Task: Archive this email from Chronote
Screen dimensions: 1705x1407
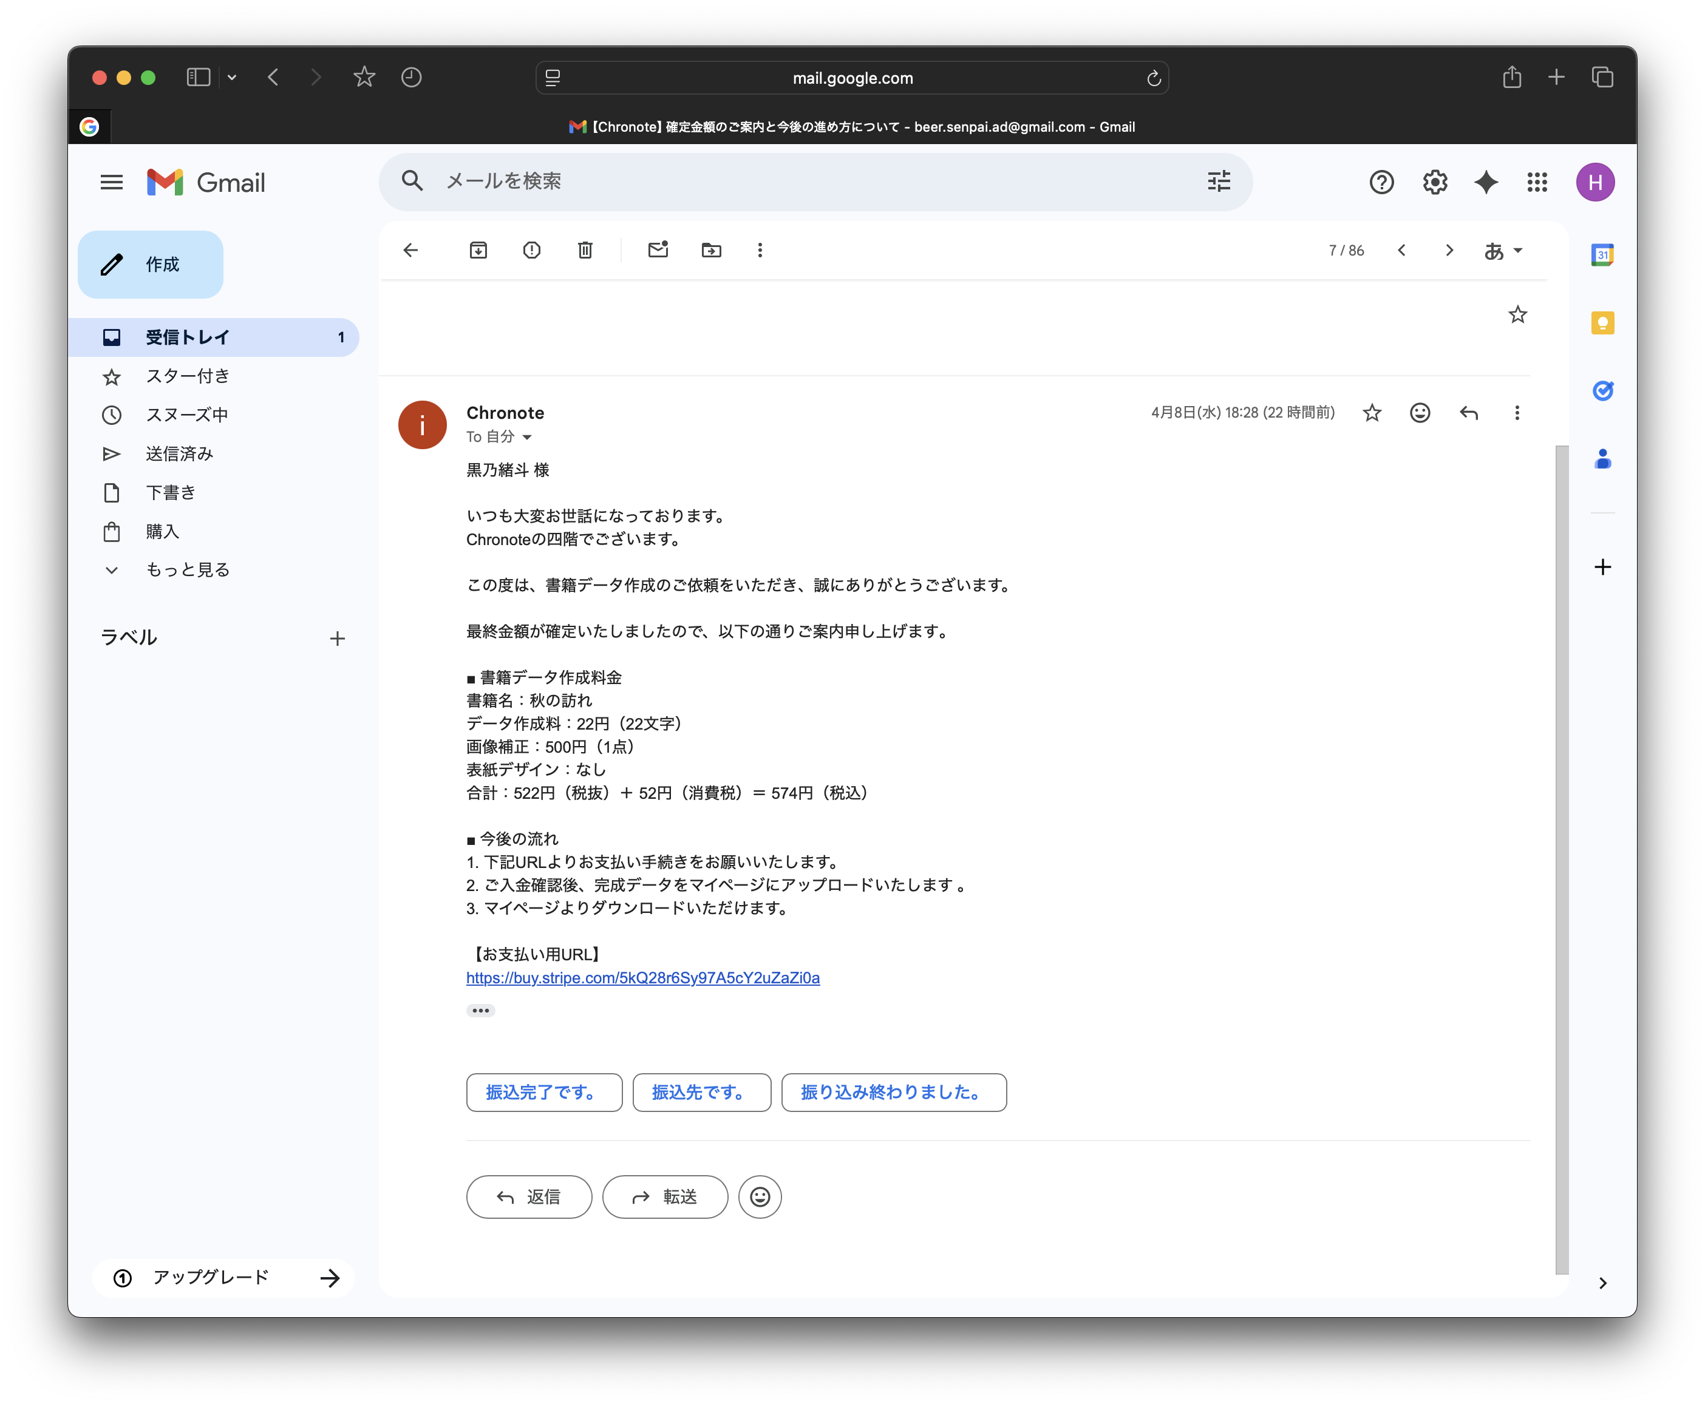Action: (x=478, y=251)
